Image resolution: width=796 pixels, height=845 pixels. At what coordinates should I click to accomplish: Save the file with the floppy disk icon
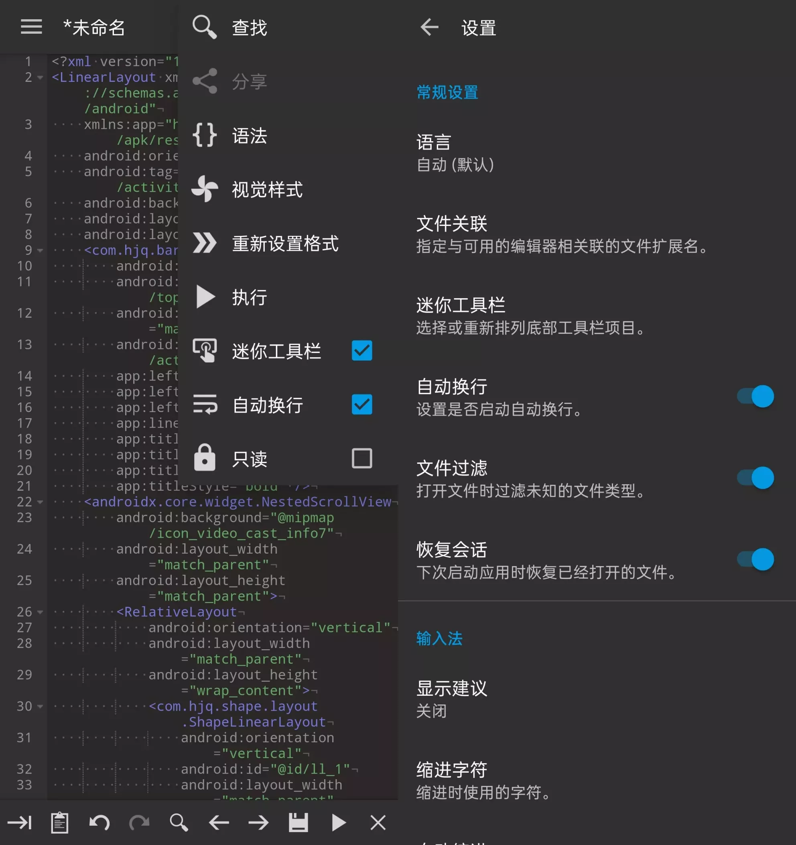(x=298, y=823)
